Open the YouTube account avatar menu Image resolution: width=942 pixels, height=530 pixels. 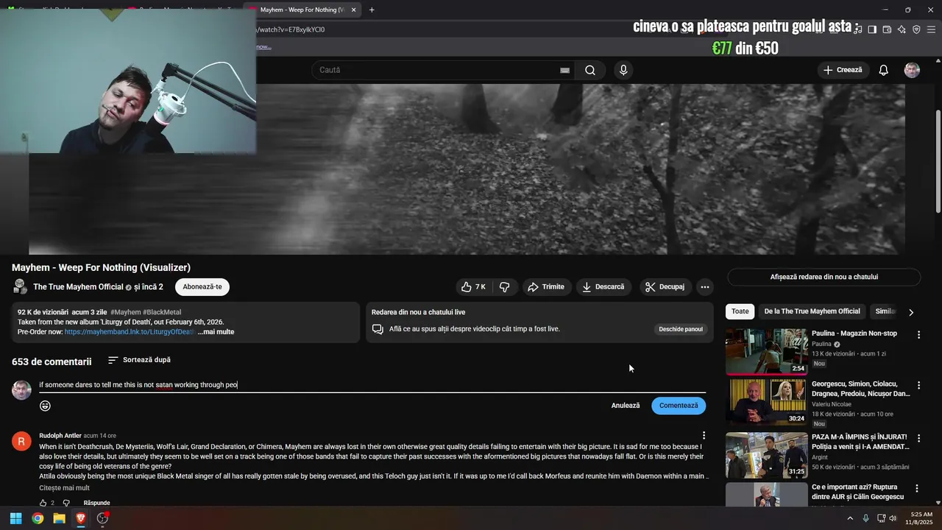click(x=912, y=70)
